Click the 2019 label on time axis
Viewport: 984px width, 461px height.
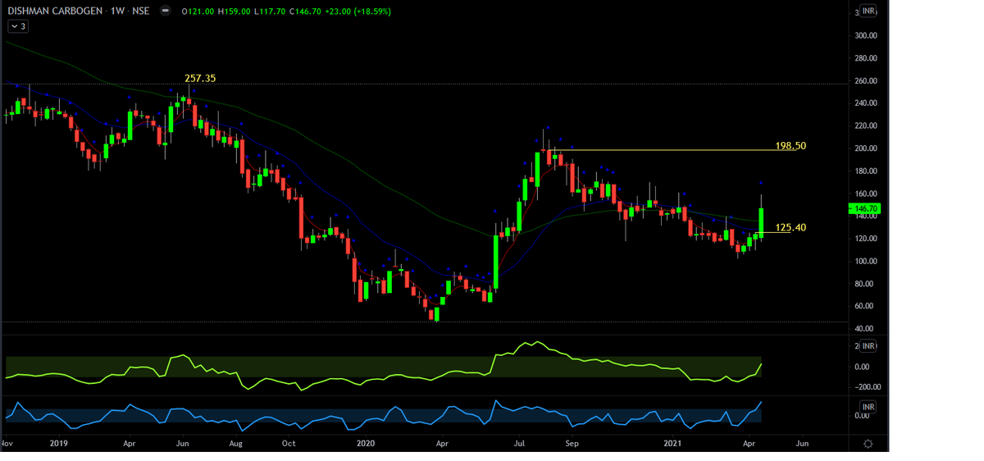(57, 443)
